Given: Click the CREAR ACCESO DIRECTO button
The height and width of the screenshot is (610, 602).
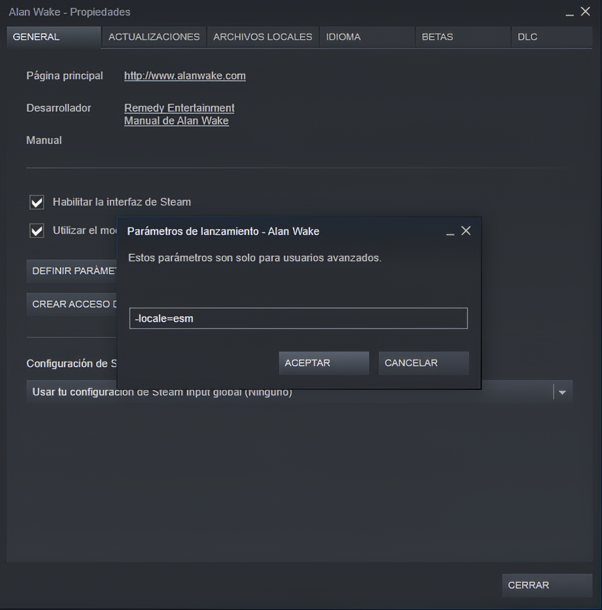Looking at the screenshot, I should (x=71, y=305).
